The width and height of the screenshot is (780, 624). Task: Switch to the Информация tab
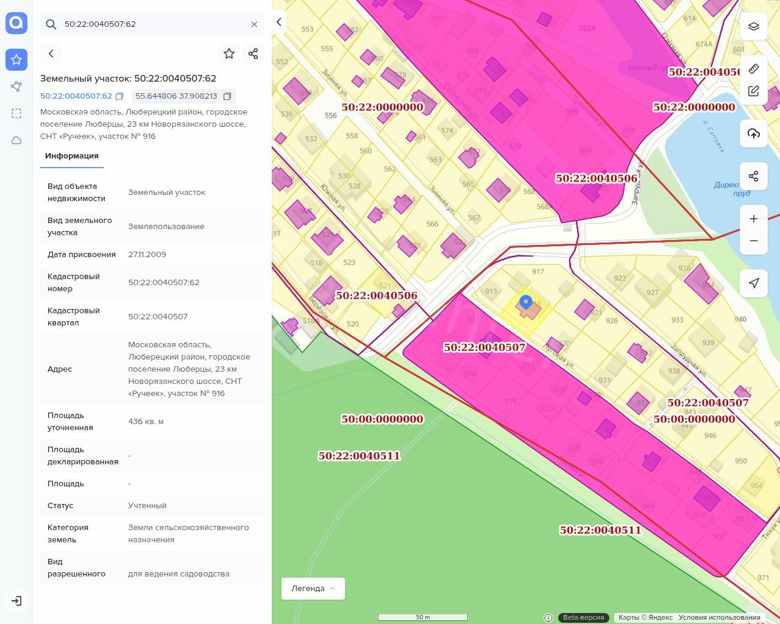(x=72, y=156)
